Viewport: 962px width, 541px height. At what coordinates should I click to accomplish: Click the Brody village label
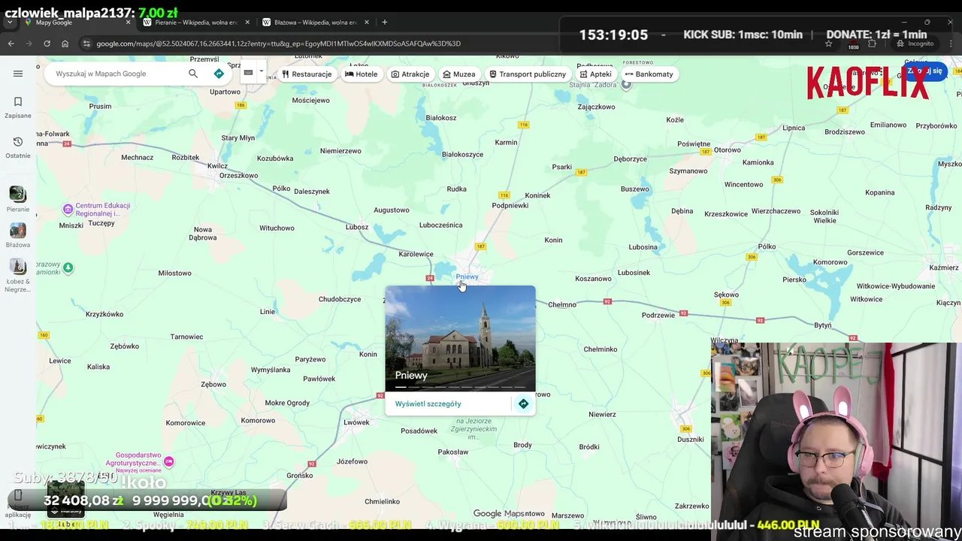pos(522,446)
